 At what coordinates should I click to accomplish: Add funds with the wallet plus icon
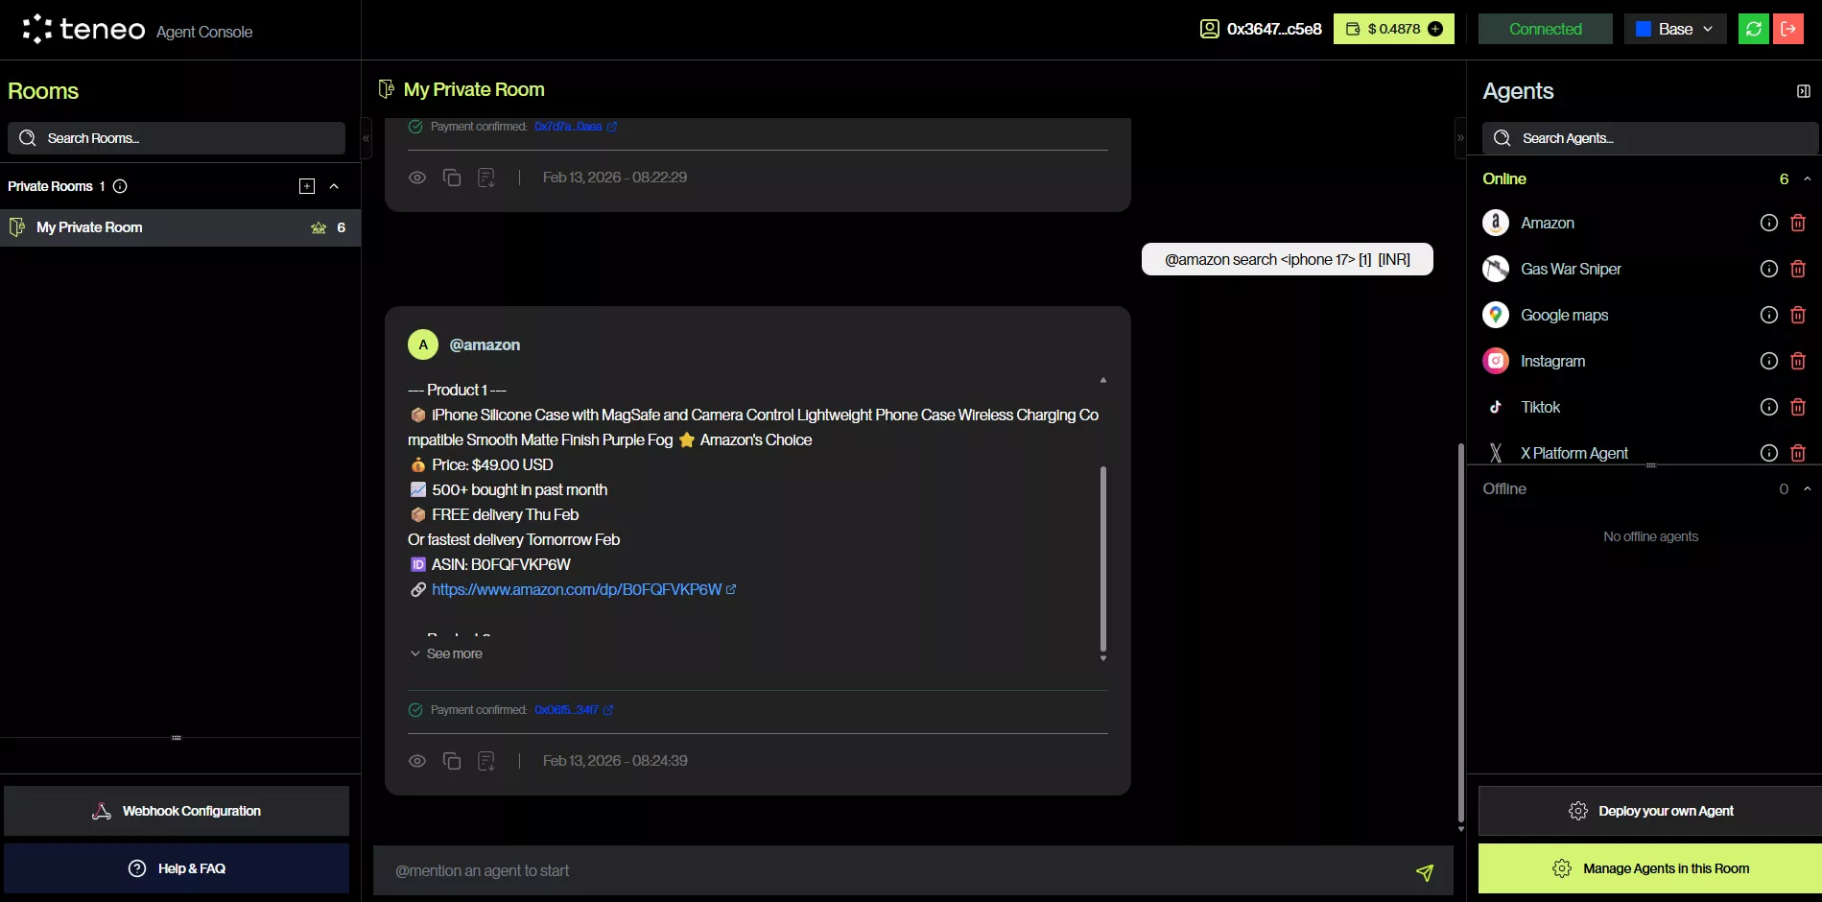point(1435,29)
